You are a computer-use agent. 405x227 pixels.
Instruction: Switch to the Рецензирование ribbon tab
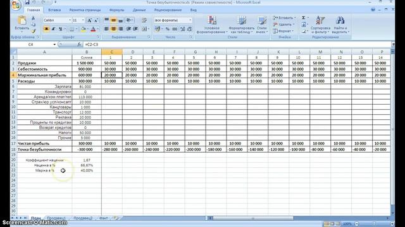(168, 10)
